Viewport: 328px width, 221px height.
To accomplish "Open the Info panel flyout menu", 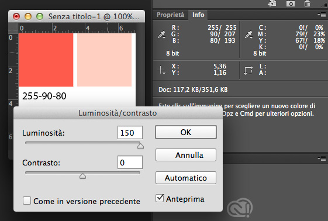I will (x=322, y=15).
